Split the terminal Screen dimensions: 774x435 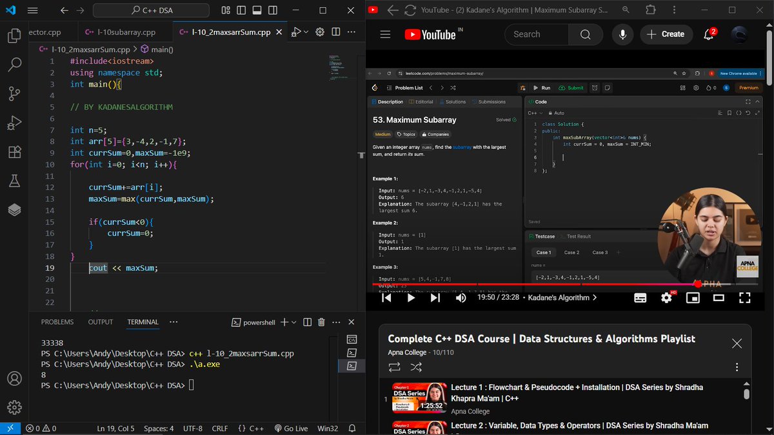307,322
